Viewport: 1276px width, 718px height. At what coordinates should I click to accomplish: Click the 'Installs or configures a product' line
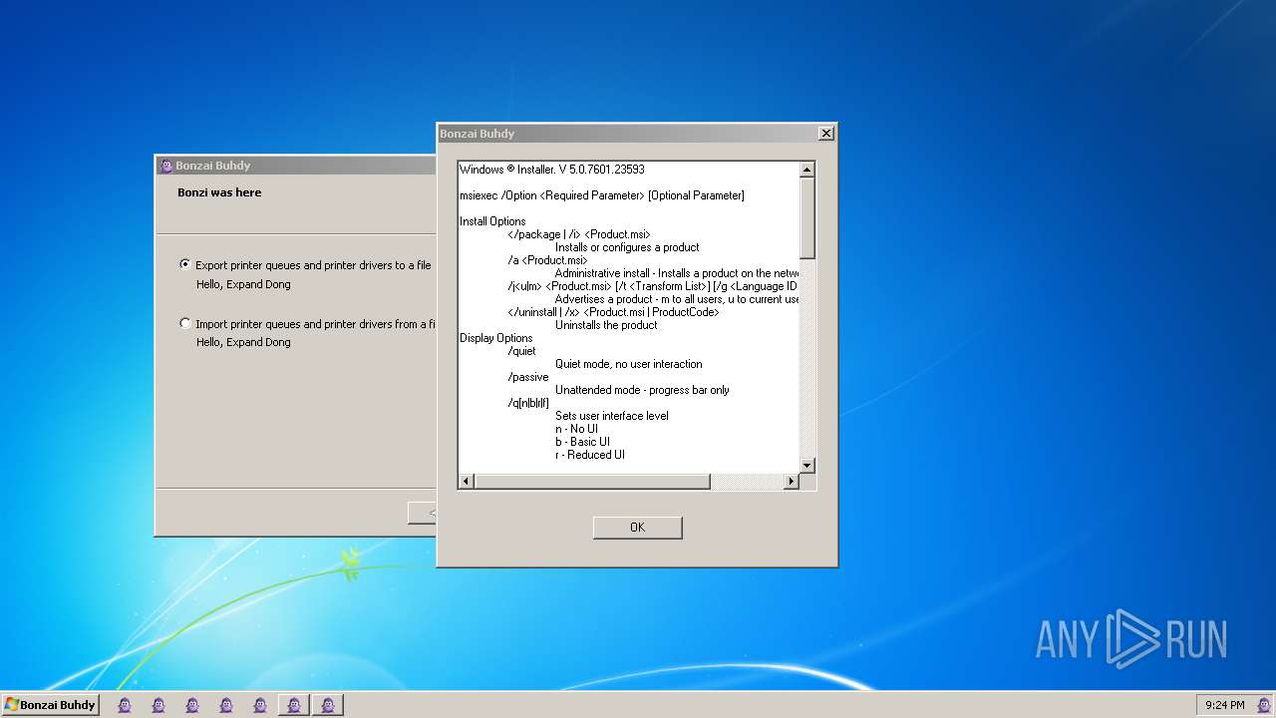627,247
